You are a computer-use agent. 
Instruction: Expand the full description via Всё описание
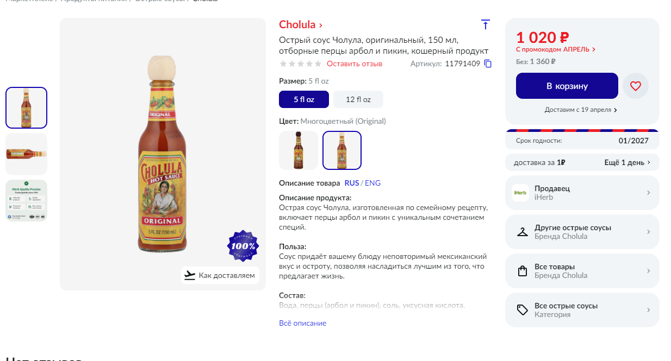click(x=302, y=323)
